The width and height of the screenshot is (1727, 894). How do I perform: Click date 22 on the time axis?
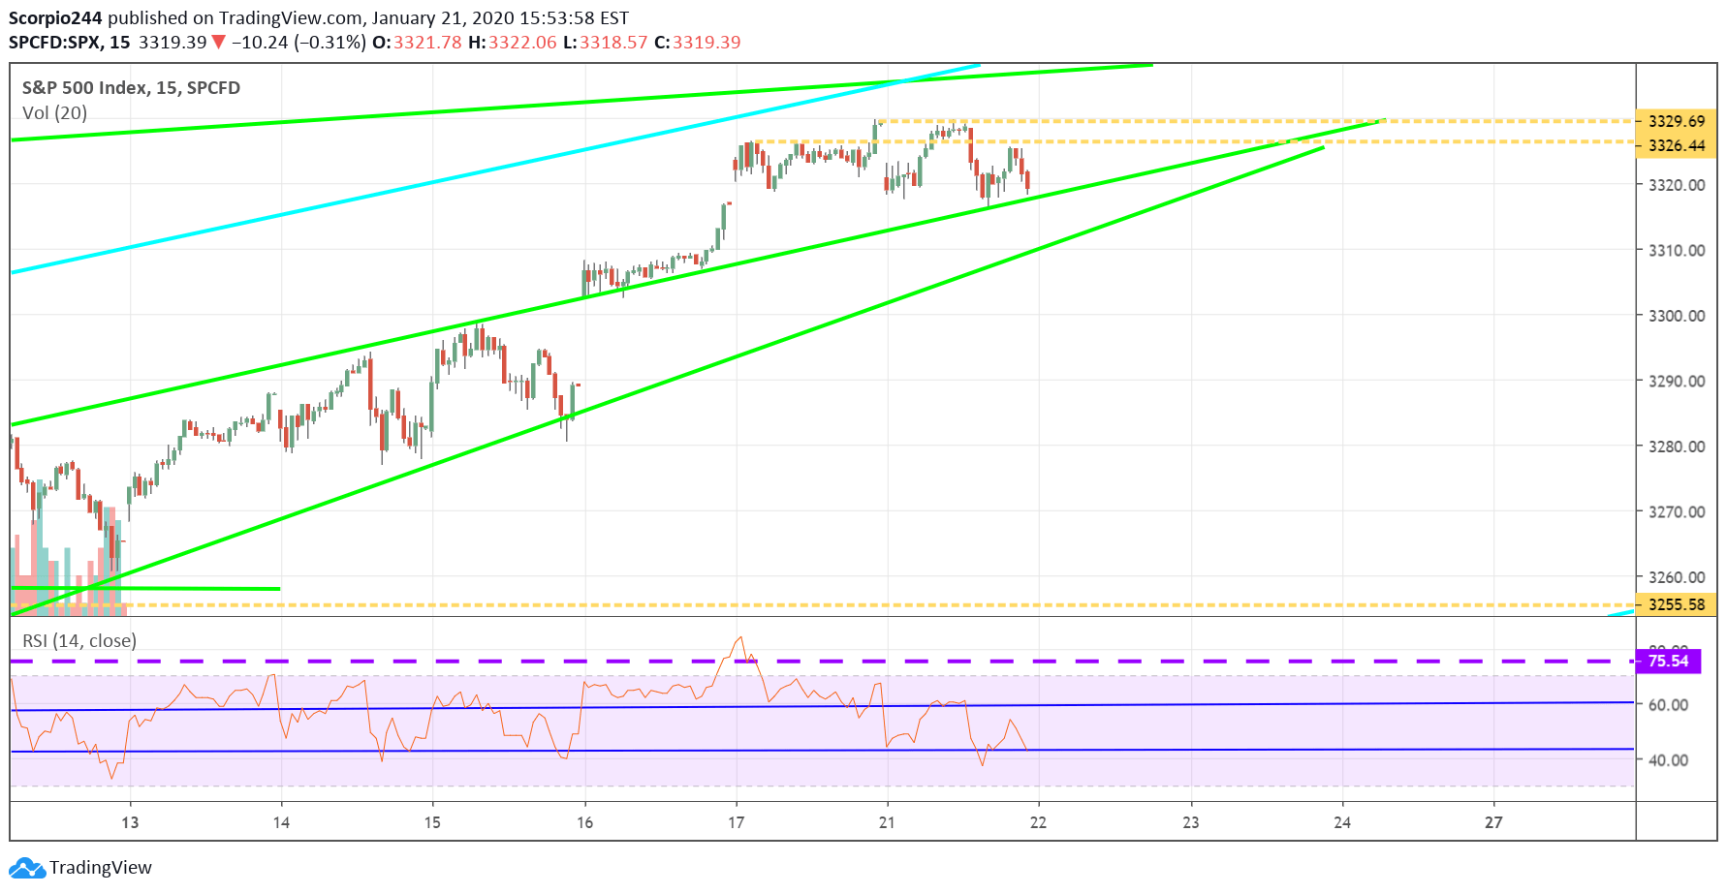1038,822
